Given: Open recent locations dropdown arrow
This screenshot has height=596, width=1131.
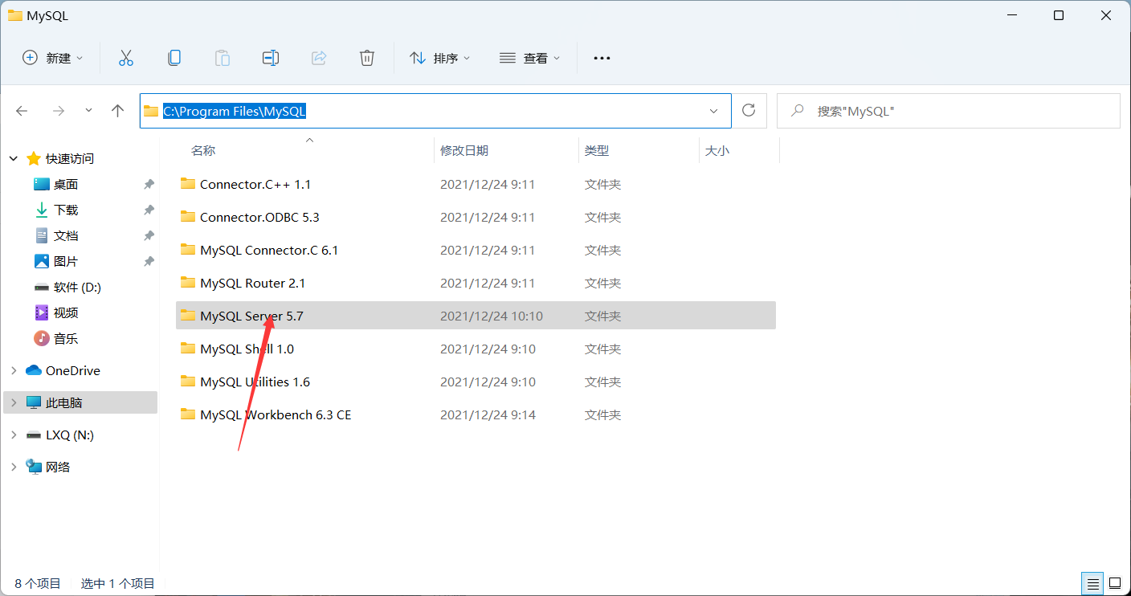Looking at the screenshot, I should click(88, 111).
